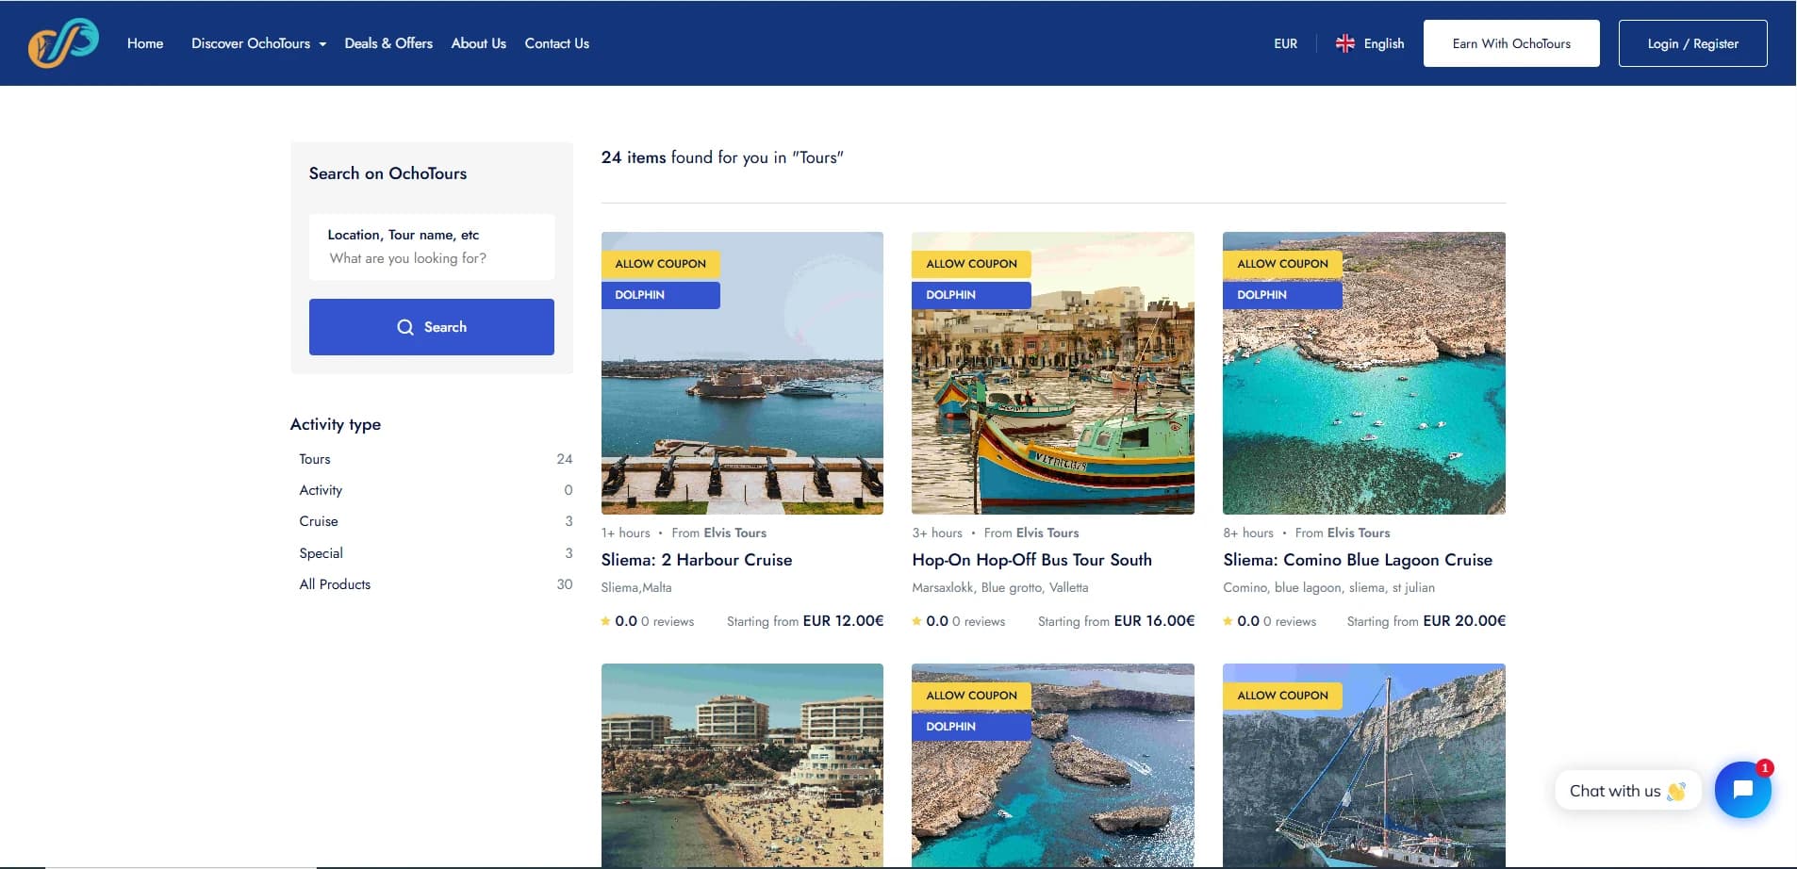Open the EUR currency selector

tap(1285, 43)
